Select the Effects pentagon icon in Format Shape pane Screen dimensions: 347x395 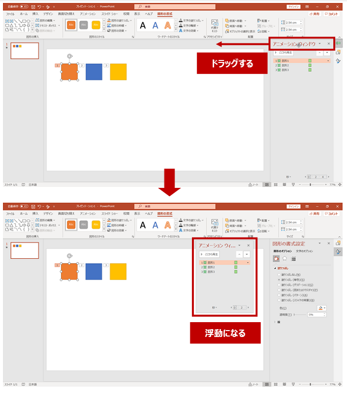click(x=285, y=259)
